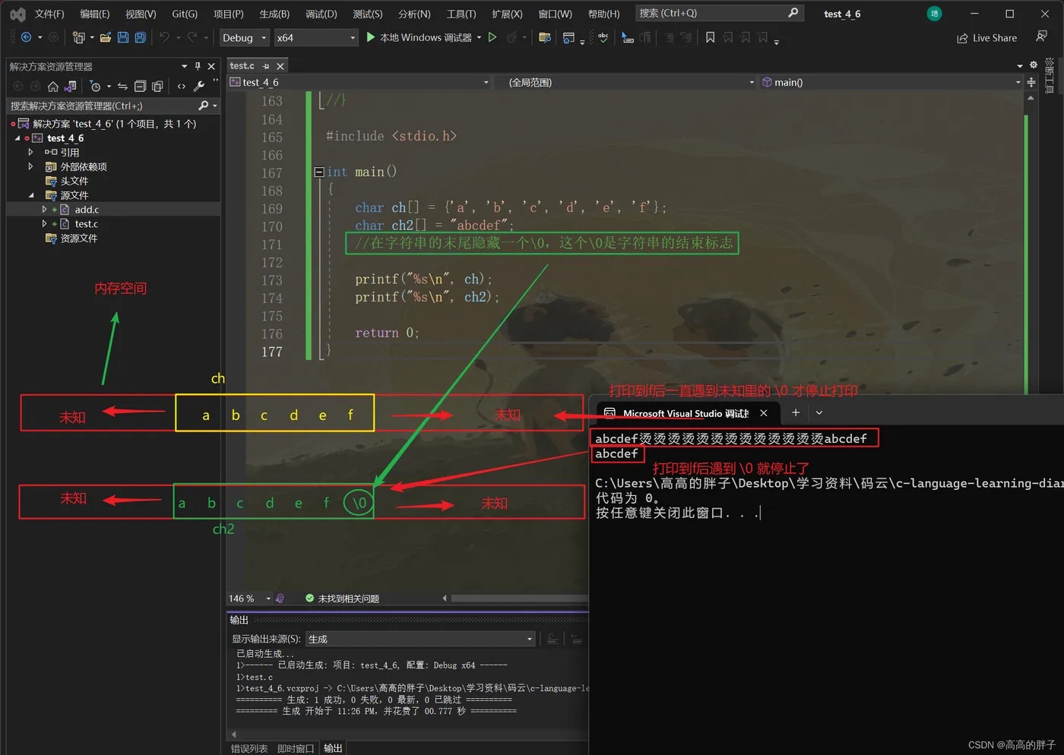Expand the 引用 node
The width and height of the screenshot is (1064, 755).
coord(30,152)
